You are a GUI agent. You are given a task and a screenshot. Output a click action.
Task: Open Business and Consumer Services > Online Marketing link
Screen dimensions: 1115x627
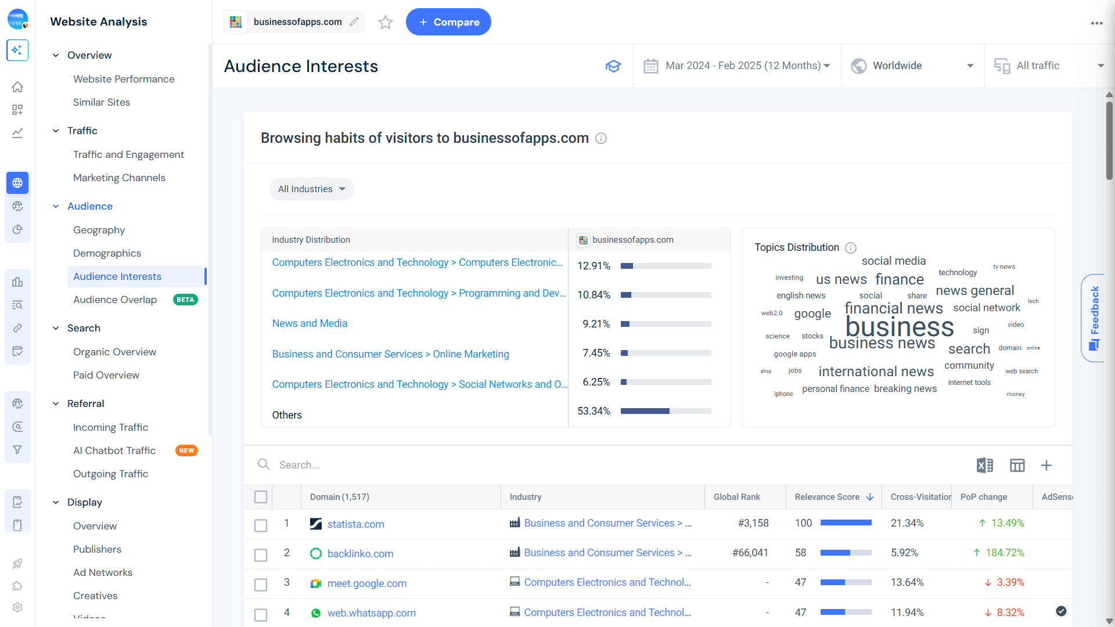(390, 354)
